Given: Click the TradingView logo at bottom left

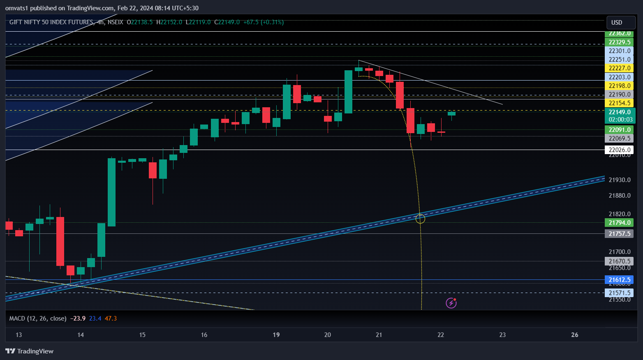Looking at the screenshot, I should pos(29,351).
